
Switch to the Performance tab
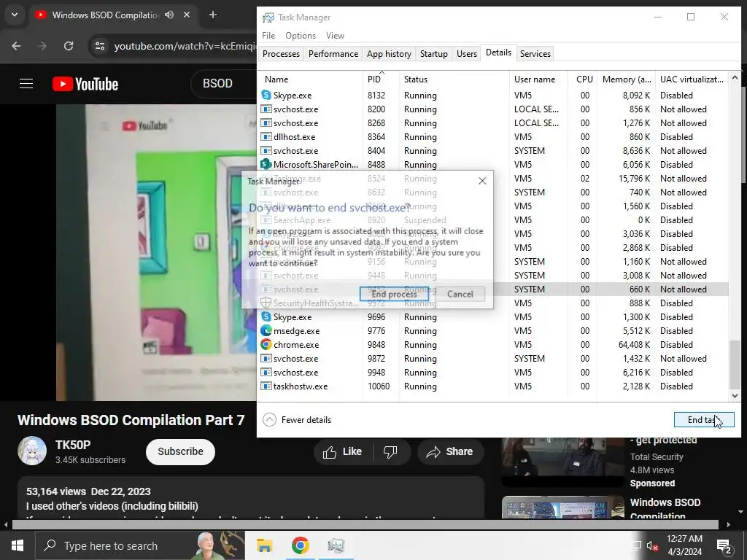click(x=333, y=54)
